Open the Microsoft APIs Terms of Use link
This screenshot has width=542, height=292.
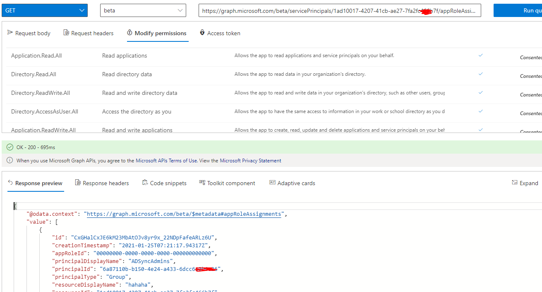(x=167, y=161)
